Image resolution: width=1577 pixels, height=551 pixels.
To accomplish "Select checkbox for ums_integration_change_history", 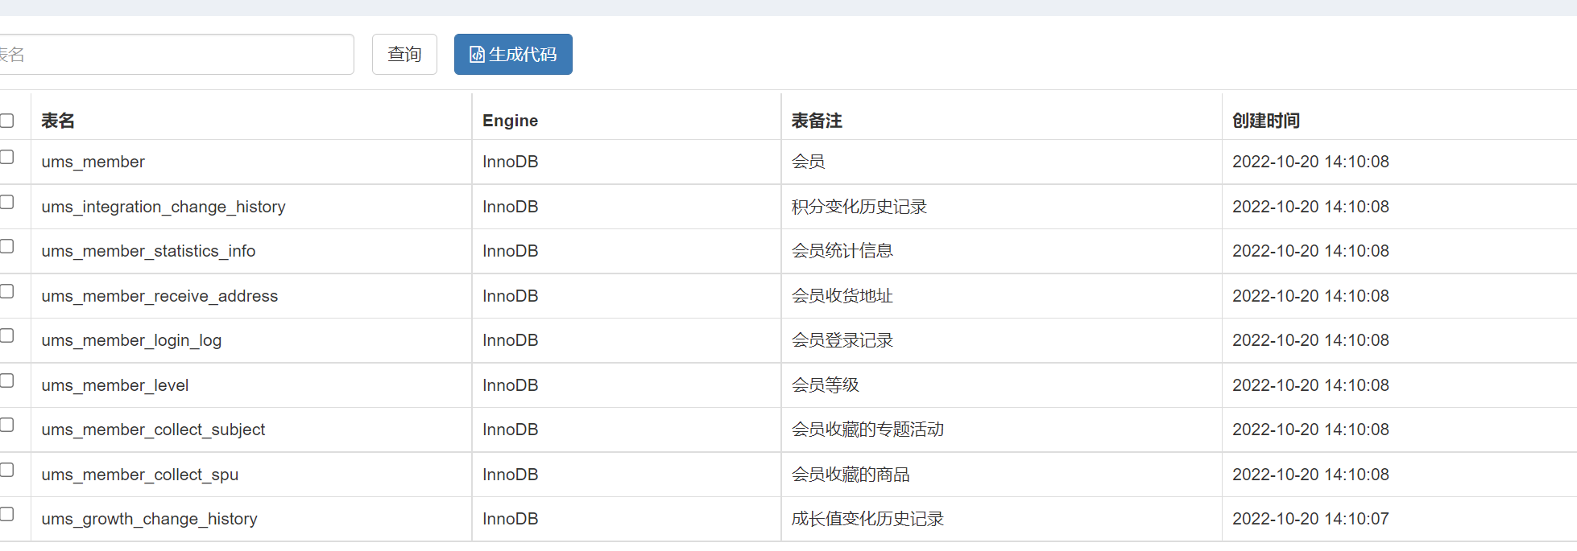I will click(6, 202).
